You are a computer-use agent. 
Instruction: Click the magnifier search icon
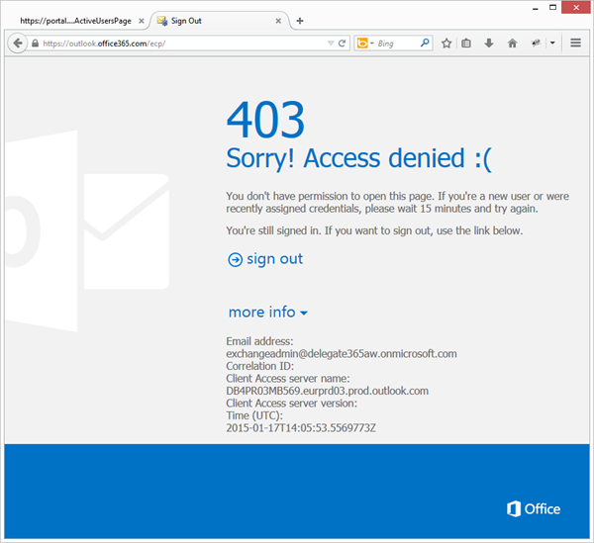coord(425,43)
